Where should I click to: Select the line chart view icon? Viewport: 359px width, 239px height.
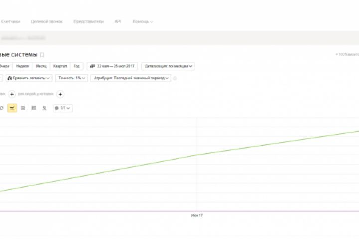12,108
